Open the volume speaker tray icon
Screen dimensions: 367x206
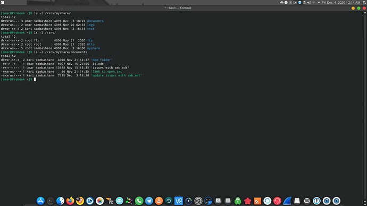309,3
